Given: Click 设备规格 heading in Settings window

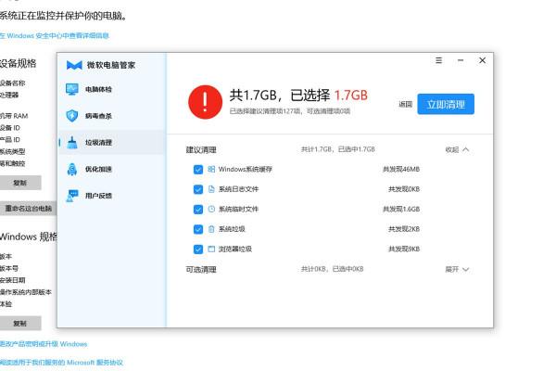Looking at the screenshot, I should point(19,64).
